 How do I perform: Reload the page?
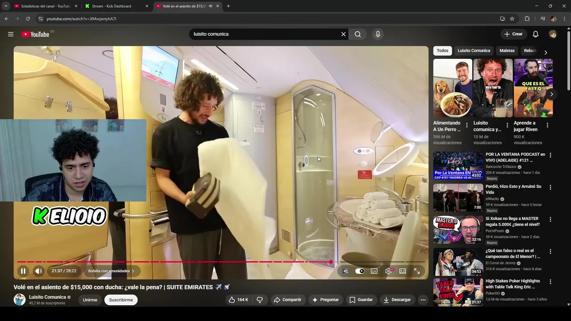tap(28, 19)
